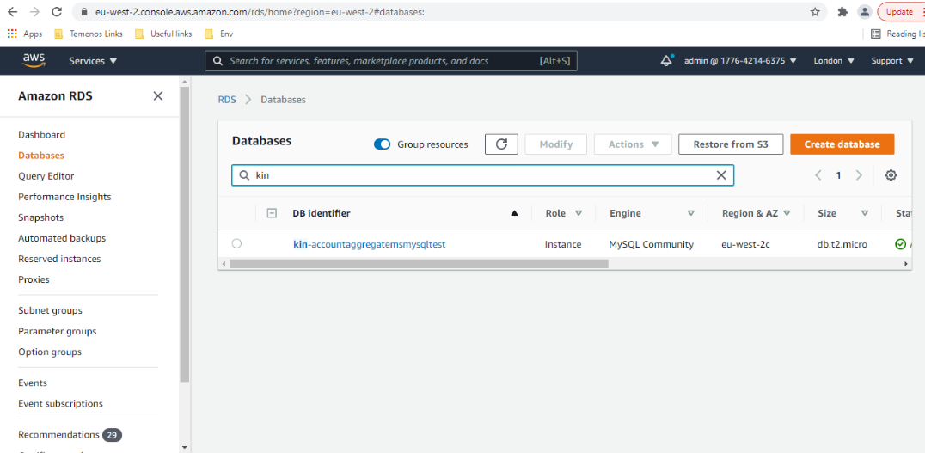Refresh the databases list
The width and height of the screenshot is (925, 453).
pyautogui.click(x=501, y=144)
